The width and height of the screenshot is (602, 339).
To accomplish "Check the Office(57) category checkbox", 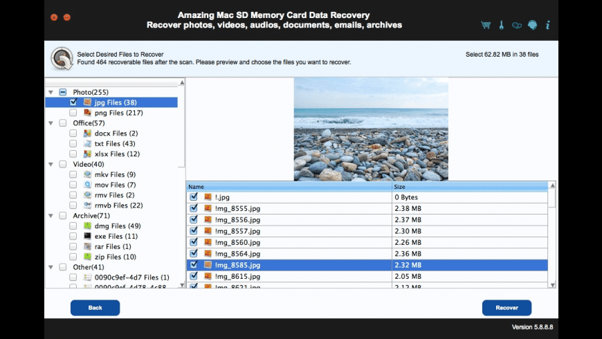I will 62,123.
